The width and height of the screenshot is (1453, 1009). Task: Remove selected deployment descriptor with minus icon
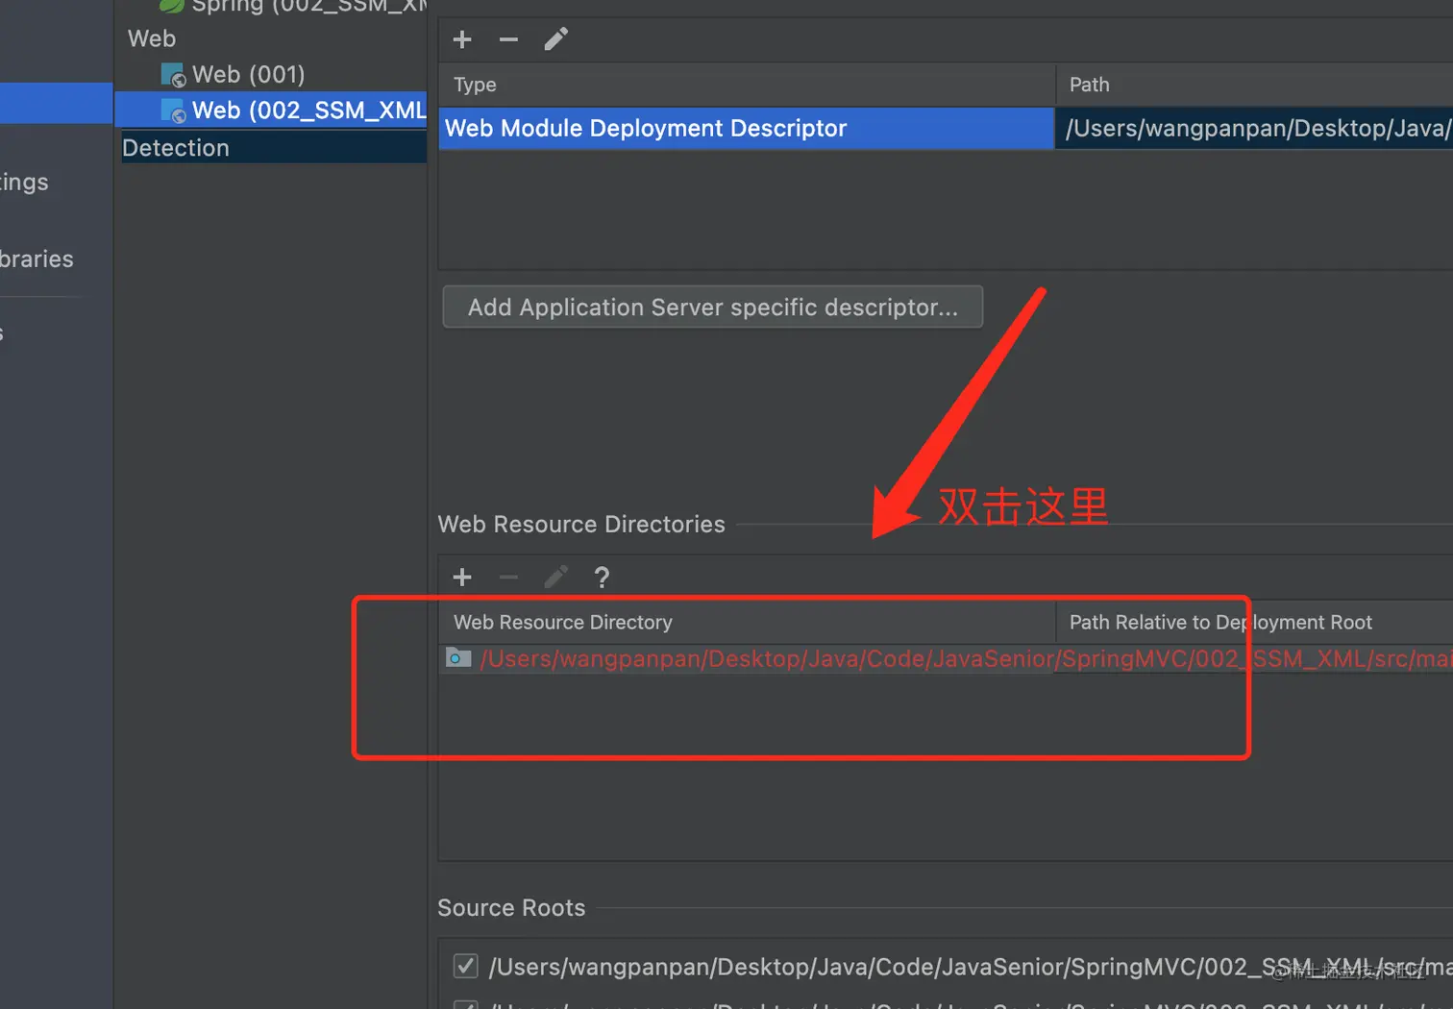(x=508, y=39)
